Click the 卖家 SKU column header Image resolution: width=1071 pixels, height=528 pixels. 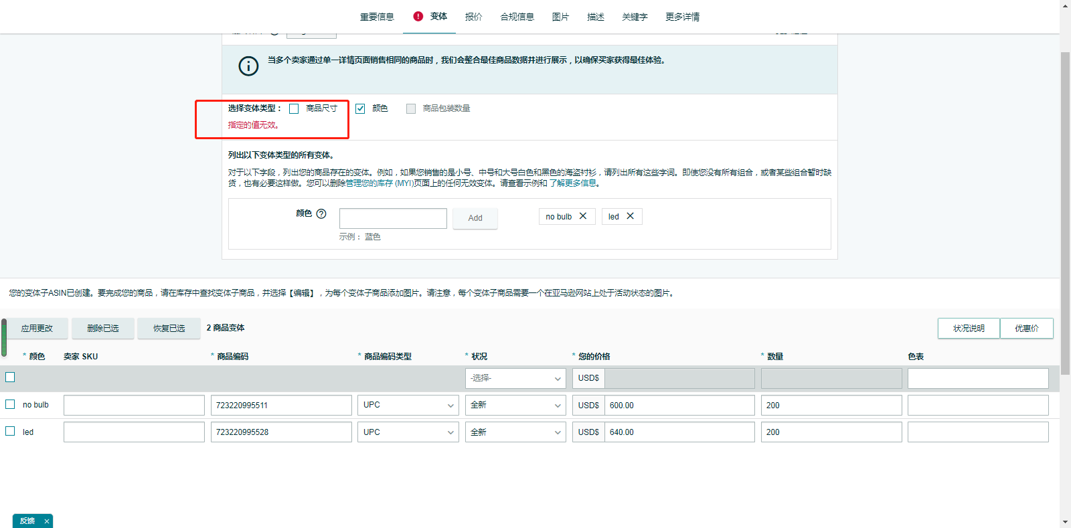[x=80, y=357]
